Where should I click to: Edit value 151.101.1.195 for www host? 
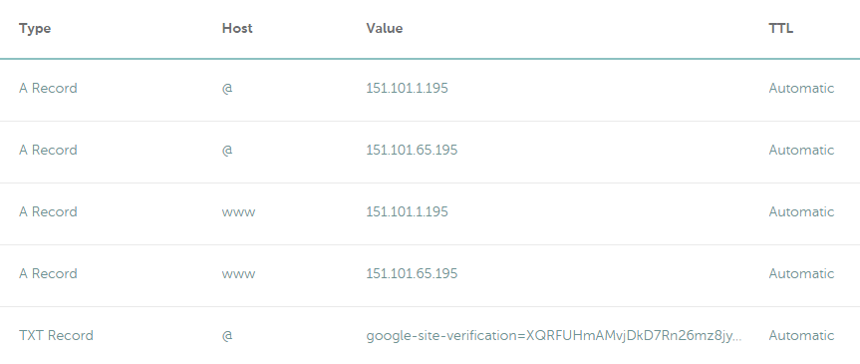tap(407, 212)
